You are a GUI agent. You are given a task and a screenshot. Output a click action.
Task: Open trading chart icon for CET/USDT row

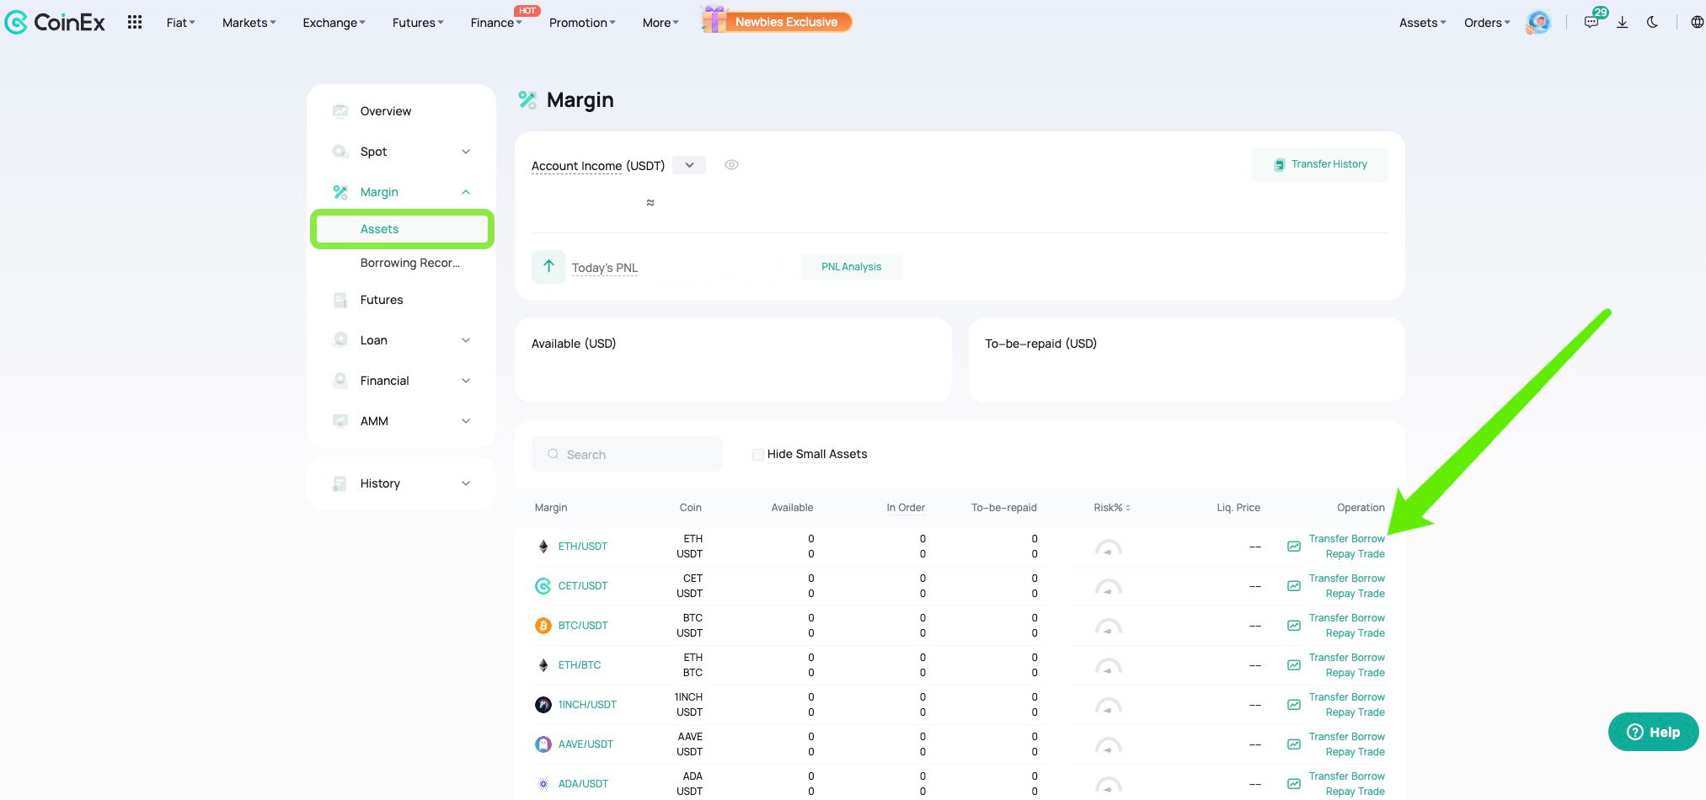(1294, 586)
